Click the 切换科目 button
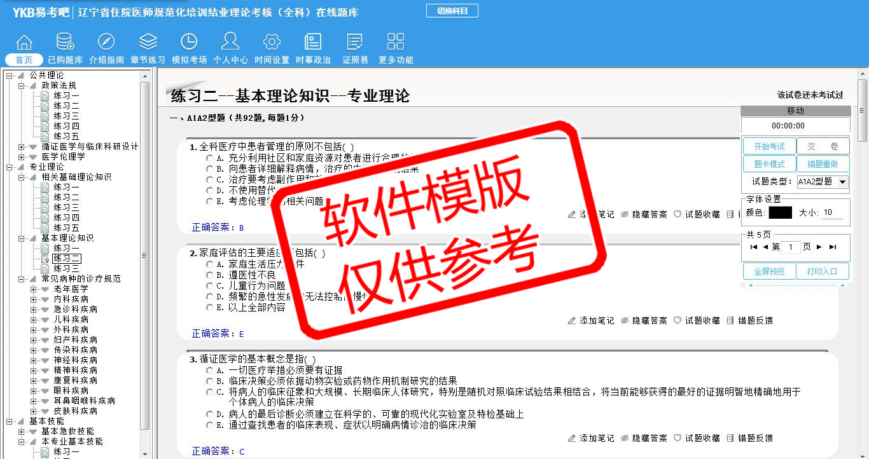Viewport: 869px width, 459px height. coord(452,11)
